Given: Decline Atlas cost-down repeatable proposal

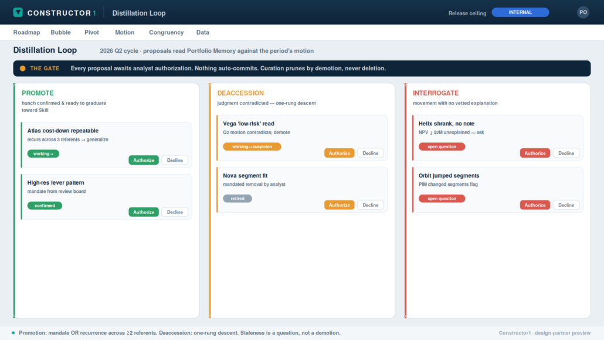Looking at the screenshot, I should 175,160.
